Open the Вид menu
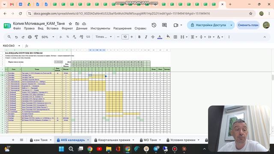 41,28
